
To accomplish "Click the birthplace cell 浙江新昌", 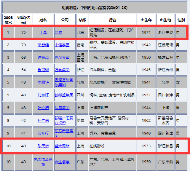I will pos(165,146).
